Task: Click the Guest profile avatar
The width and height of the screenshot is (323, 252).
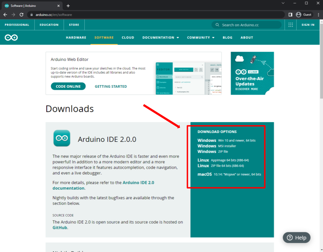Action: 298,15
